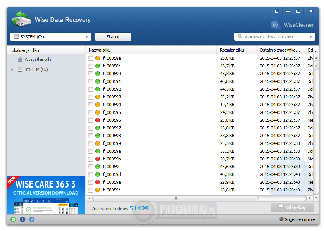Select file name f_000590
326x231 pixels.
click(112, 74)
